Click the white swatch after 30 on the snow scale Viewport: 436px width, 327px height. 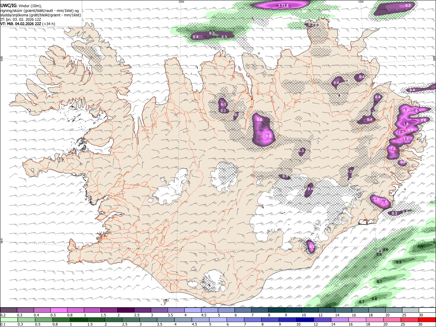point(427,310)
